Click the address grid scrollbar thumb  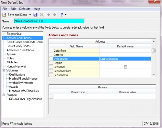pyautogui.click(x=154, y=51)
